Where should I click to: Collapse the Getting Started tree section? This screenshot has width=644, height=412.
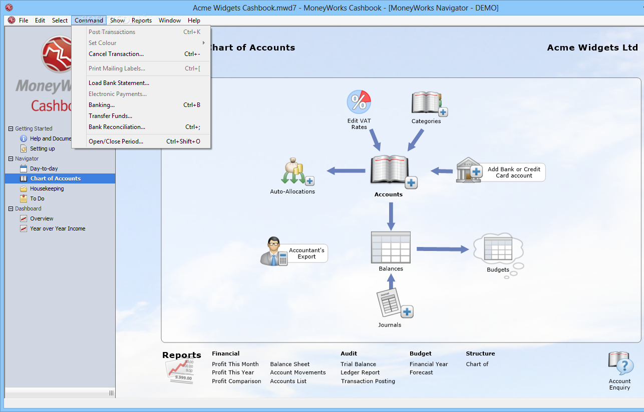tap(11, 128)
